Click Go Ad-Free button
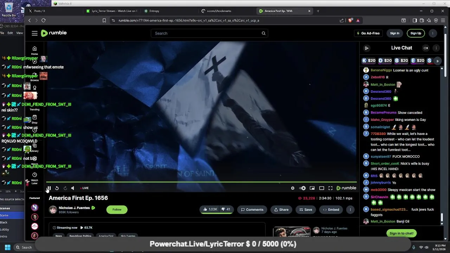450x253 pixels. pos(368,33)
